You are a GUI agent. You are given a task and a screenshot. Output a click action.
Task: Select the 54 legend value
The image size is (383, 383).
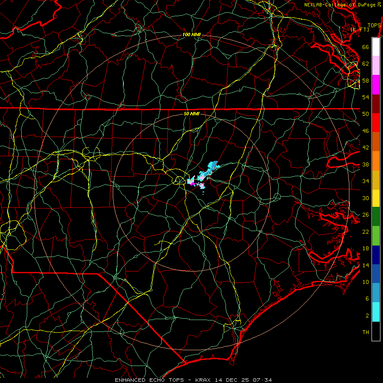(366, 97)
